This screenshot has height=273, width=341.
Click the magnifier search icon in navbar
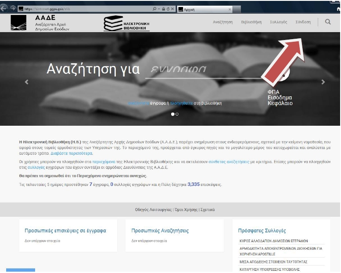pyautogui.click(x=327, y=22)
